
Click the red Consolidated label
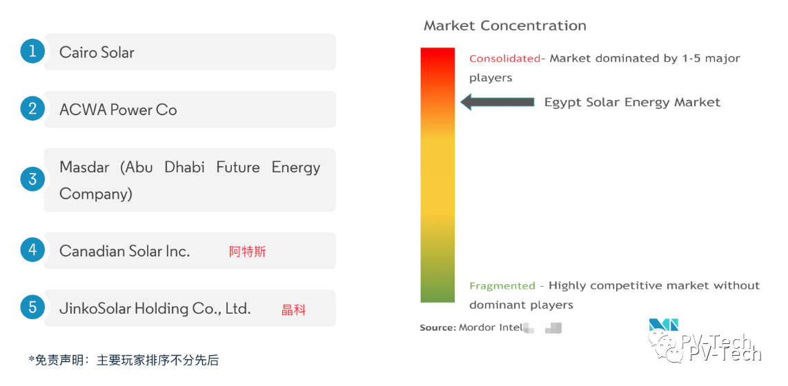(x=504, y=59)
